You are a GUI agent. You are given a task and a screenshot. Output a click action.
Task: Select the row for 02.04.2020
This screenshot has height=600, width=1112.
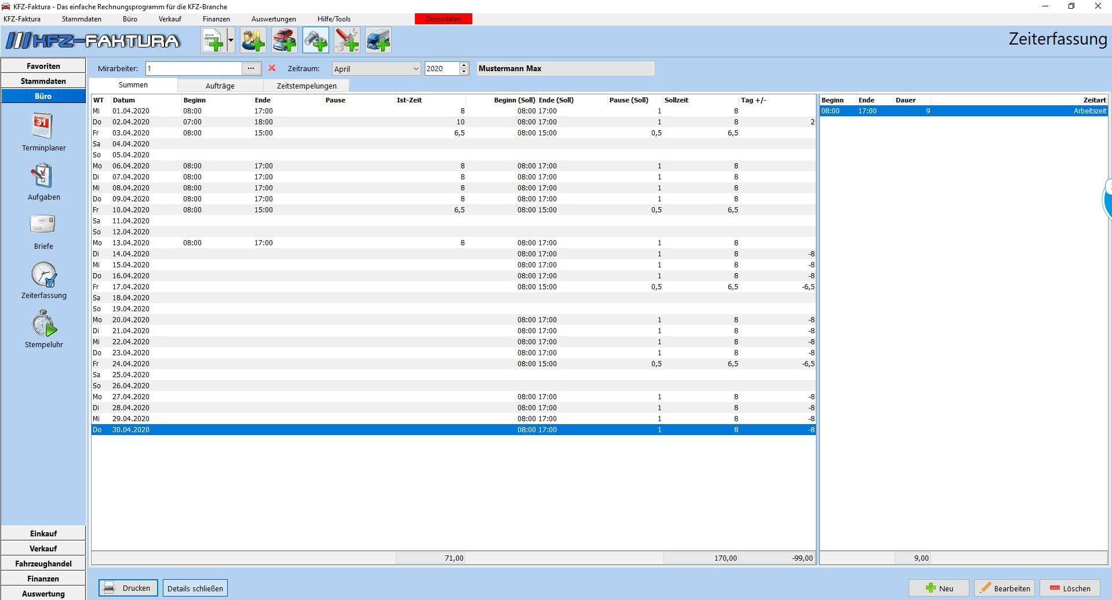[454, 122]
